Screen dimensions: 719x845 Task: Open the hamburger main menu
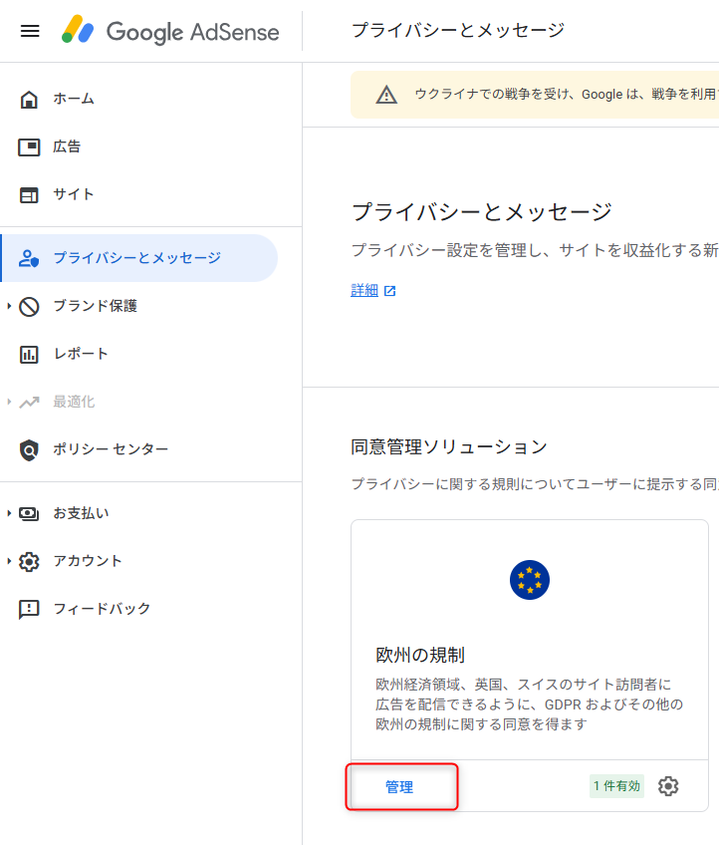(30, 31)
